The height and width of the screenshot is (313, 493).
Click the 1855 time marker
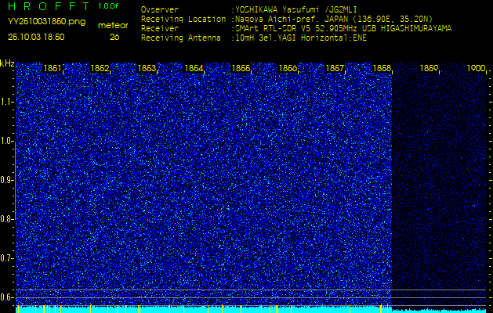point(241,68)
